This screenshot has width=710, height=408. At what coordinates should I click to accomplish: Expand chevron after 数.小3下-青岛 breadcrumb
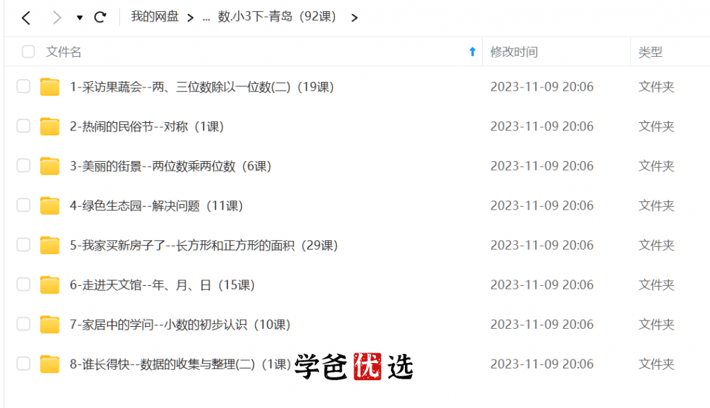(x=354, y=17)
